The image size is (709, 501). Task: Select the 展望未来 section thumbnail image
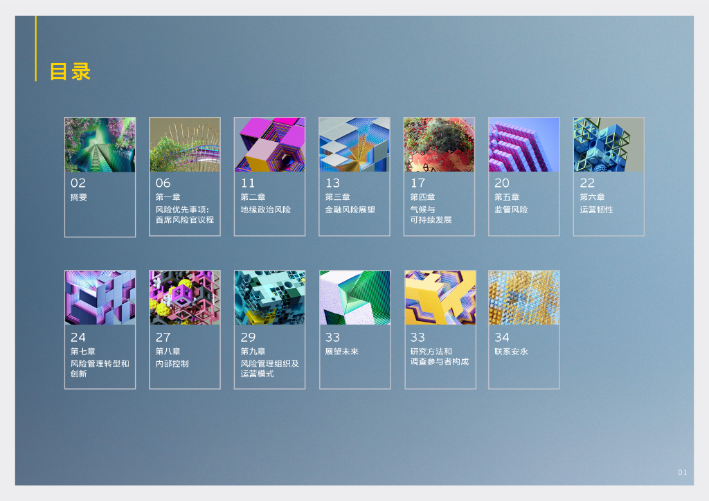(355, 298)
